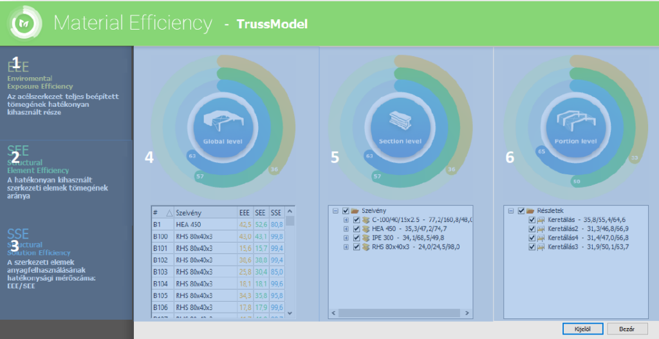The image size is (659, 339).
Task: Click the HEA 450 section icon in tree
Action: pos(366,229)
